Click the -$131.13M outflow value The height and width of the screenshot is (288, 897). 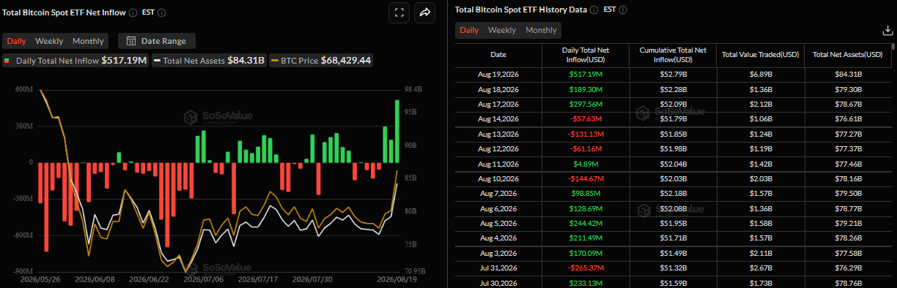585,134
